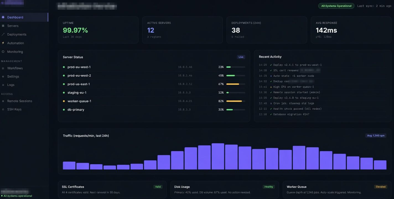The width and height of the screenshot is (394, 199).
Task: Click the Monitoring sidebar icon
Action: click(x=3, y=52)
